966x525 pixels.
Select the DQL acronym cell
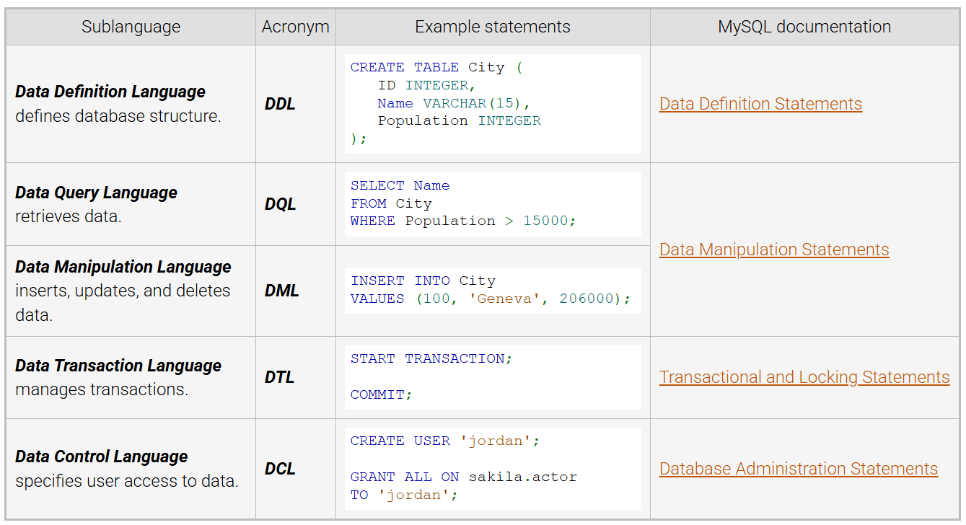[280, 204]
